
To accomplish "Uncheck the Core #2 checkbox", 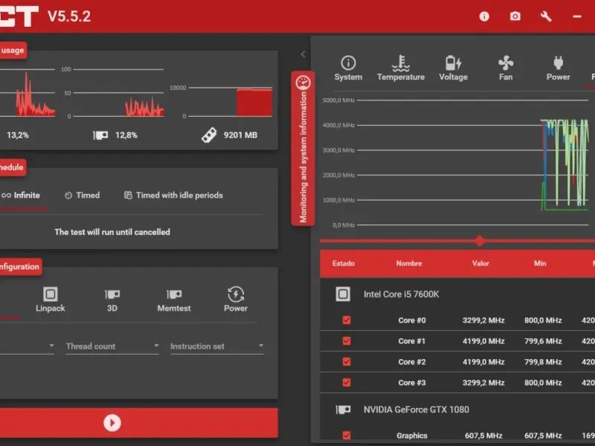I will (x=347, y=362).
